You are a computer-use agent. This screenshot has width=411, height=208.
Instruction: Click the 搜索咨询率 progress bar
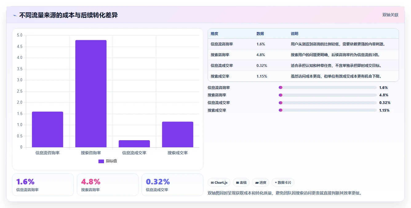click(328, 95)
